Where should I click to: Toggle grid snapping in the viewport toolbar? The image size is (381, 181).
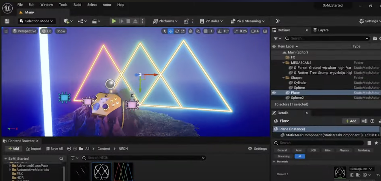click(206, 31)
